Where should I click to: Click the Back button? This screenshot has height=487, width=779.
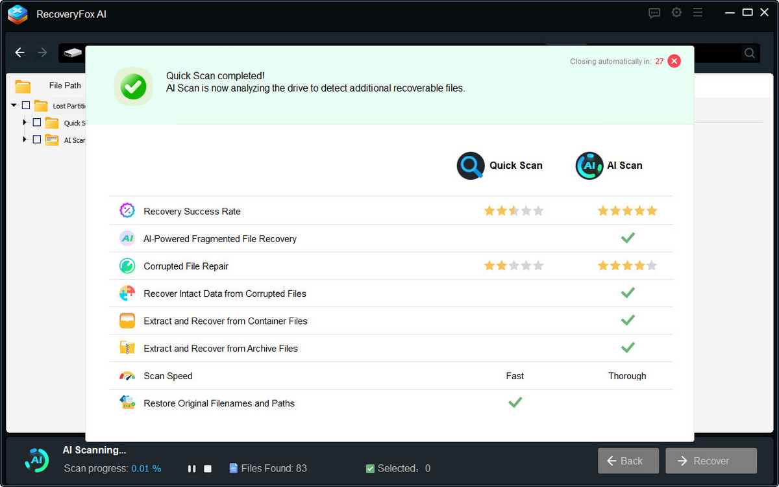pyautogui.click(x=628, y=460)
